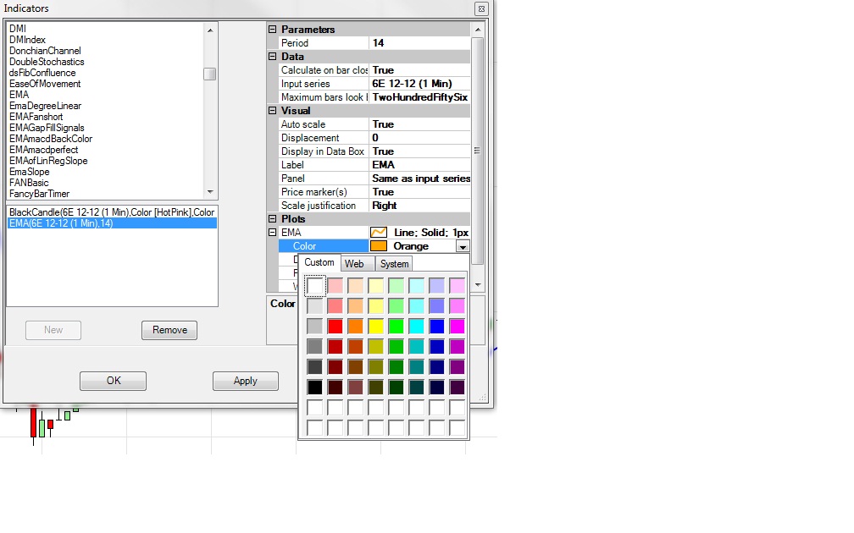
Task: Pick the medium gray color swatch
Action: pos(315,347)
